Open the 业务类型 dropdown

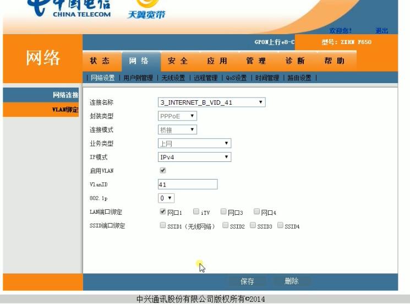click(194, 143)
